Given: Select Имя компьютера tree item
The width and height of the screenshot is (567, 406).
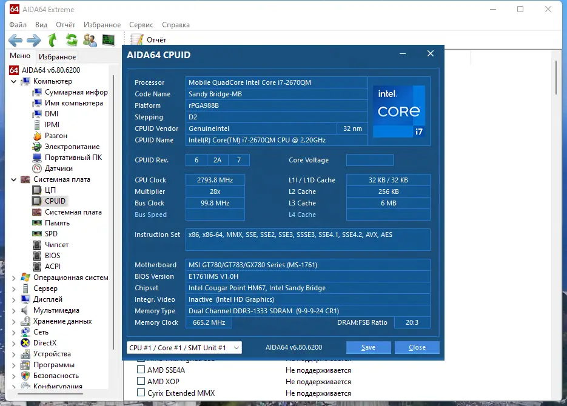Looking at the screenshot, I should click(x=68, y=103).
